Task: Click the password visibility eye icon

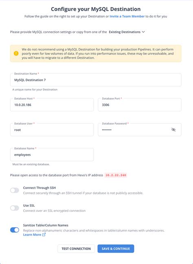Action: pyautogui.click(x=173, y=130)
